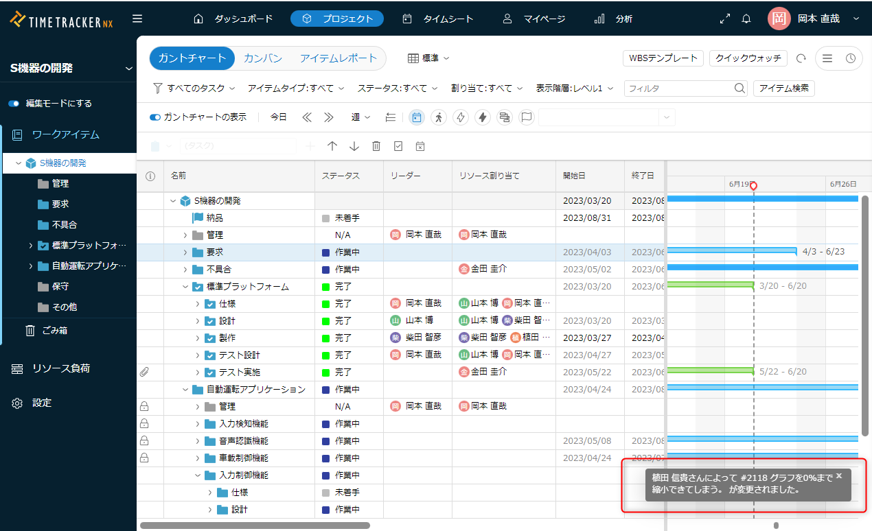The height and width of the screenshot is (531, 872).
Task: Switch to the カンバン tab
Action: click(x=263, y=58)
